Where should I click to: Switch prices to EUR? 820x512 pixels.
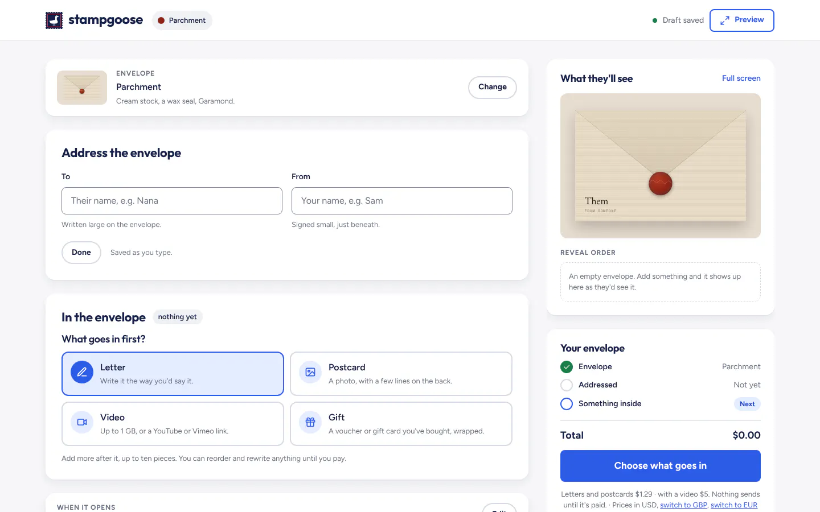click(x=734, y=505)
